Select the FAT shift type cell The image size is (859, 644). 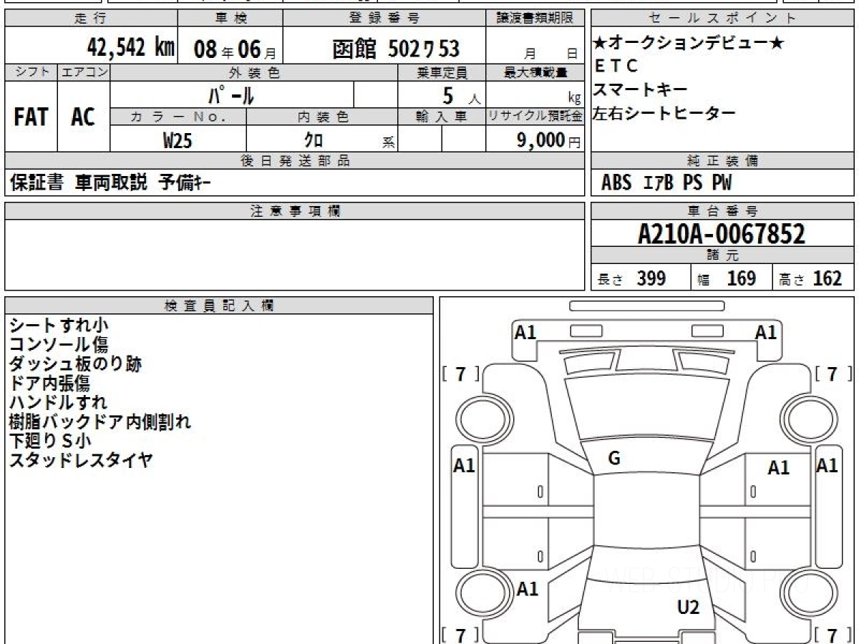(31, 117)
